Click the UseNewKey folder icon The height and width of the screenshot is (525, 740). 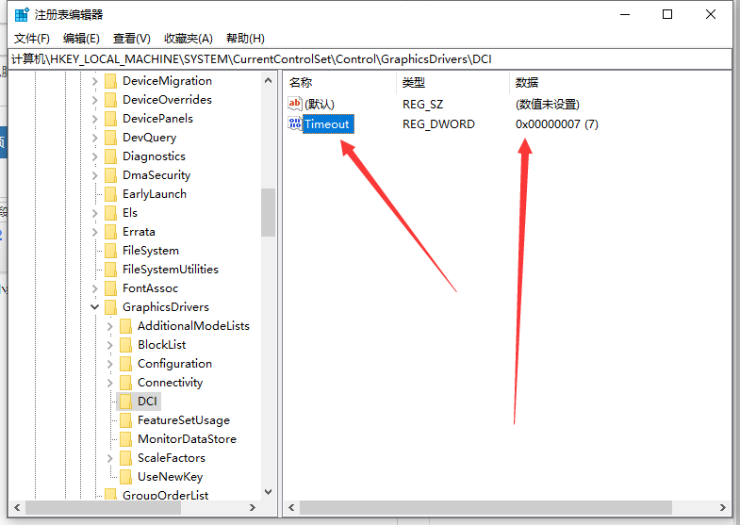pyautogui.click(x=125, y=476)
